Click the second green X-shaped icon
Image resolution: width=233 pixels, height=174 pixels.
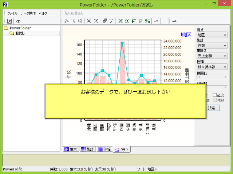127,21
